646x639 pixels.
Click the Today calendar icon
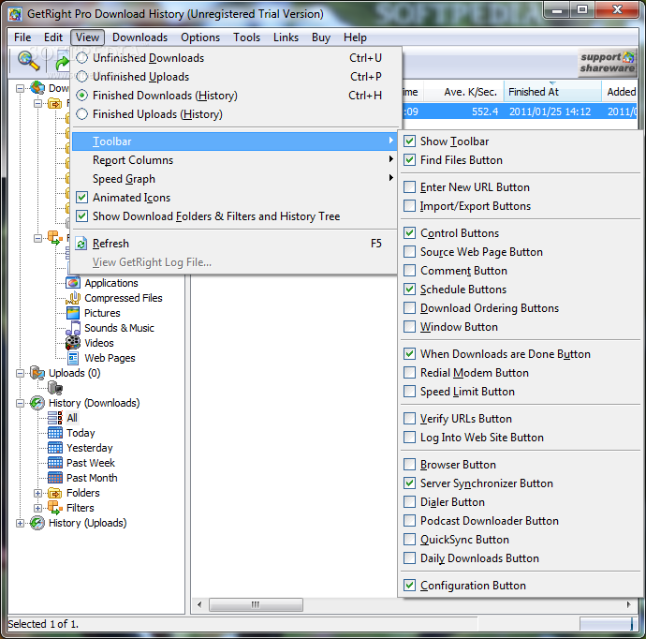55,433
